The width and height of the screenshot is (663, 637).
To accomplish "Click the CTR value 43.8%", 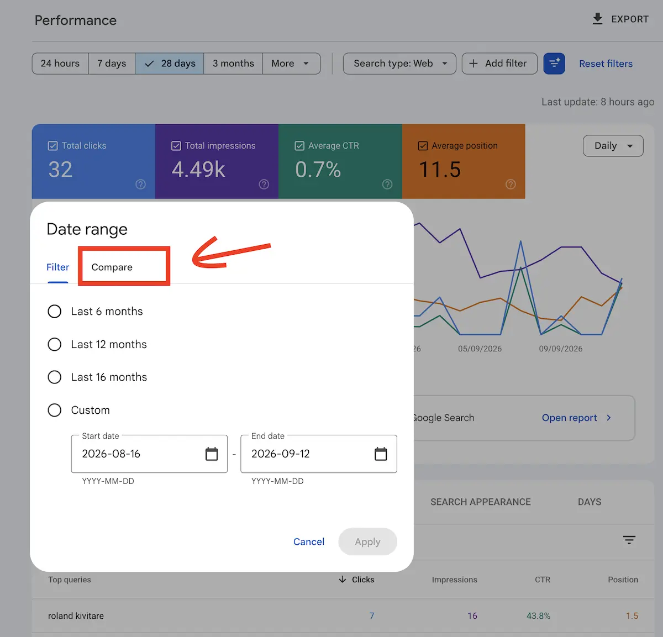I will pos(538,616).
